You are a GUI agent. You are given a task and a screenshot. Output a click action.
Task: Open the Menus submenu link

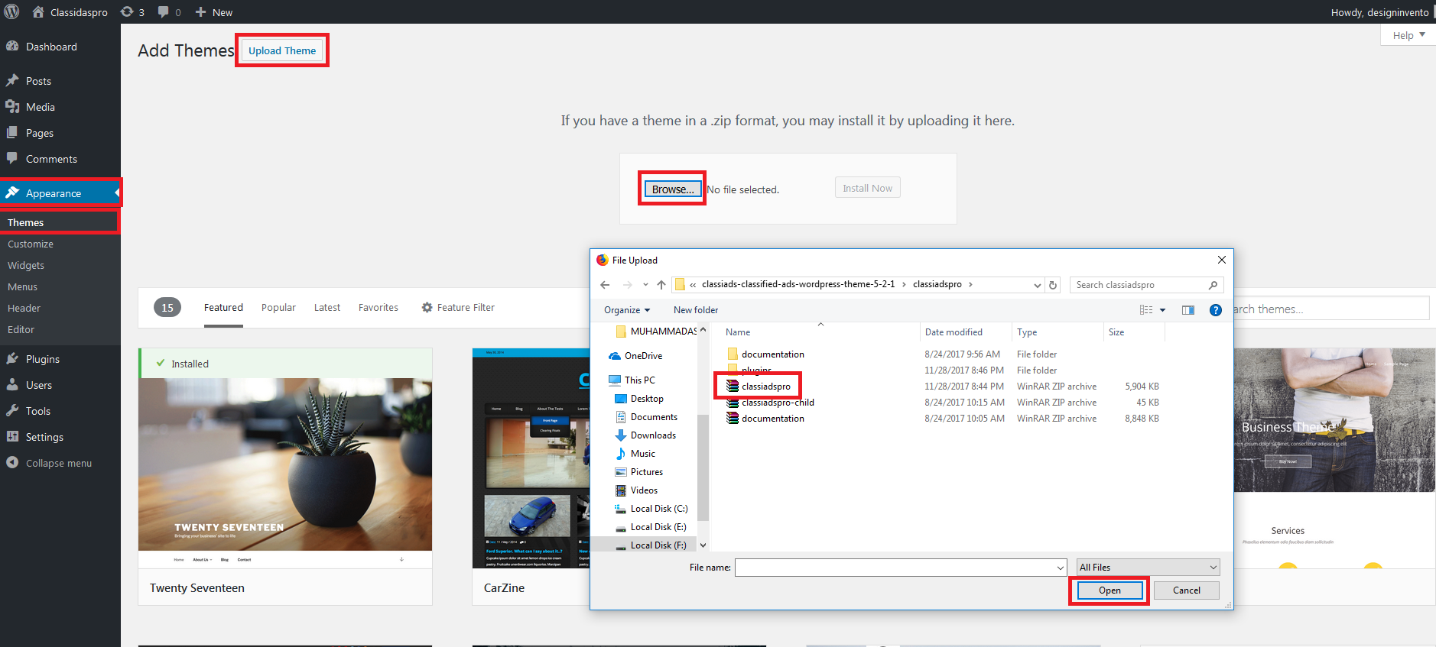coord(22,286)
